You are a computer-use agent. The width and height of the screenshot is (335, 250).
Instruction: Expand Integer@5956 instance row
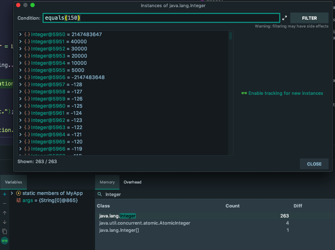pyautogui.click(x=20, y=77)
